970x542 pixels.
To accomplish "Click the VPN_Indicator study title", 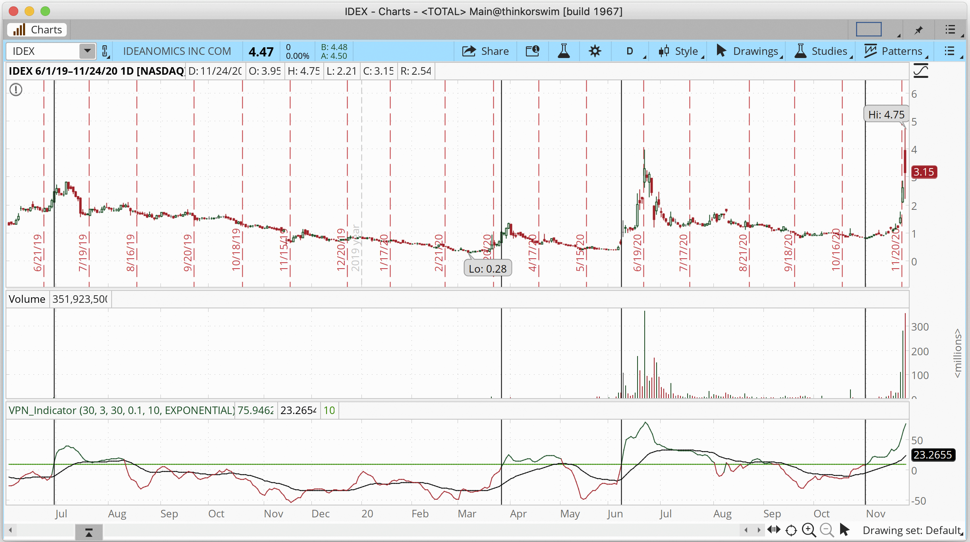I will [122, 410].
